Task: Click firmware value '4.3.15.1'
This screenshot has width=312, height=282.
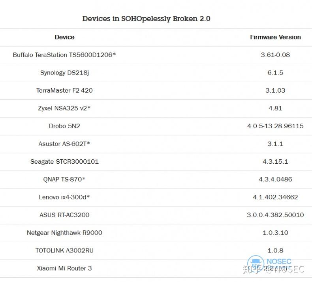Action: click(x=275, y=162)
